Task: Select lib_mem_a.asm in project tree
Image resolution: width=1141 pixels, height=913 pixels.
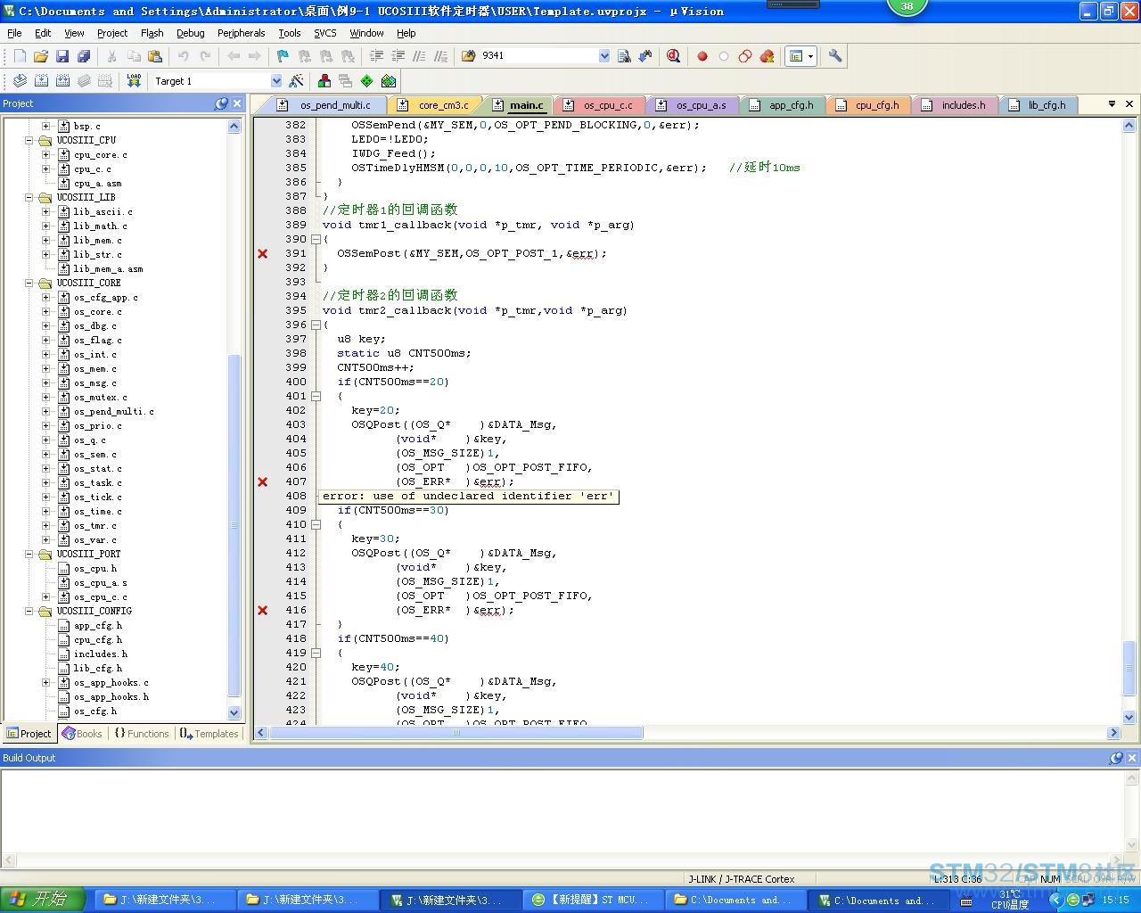Action: 108,268
